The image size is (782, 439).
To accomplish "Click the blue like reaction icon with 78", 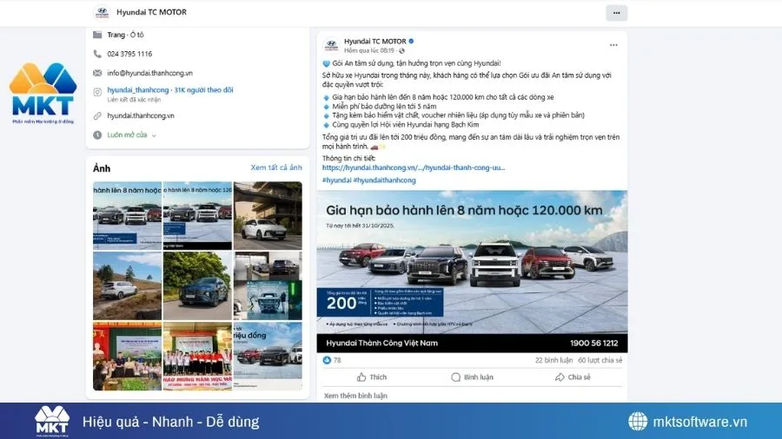I will [327, 360].
